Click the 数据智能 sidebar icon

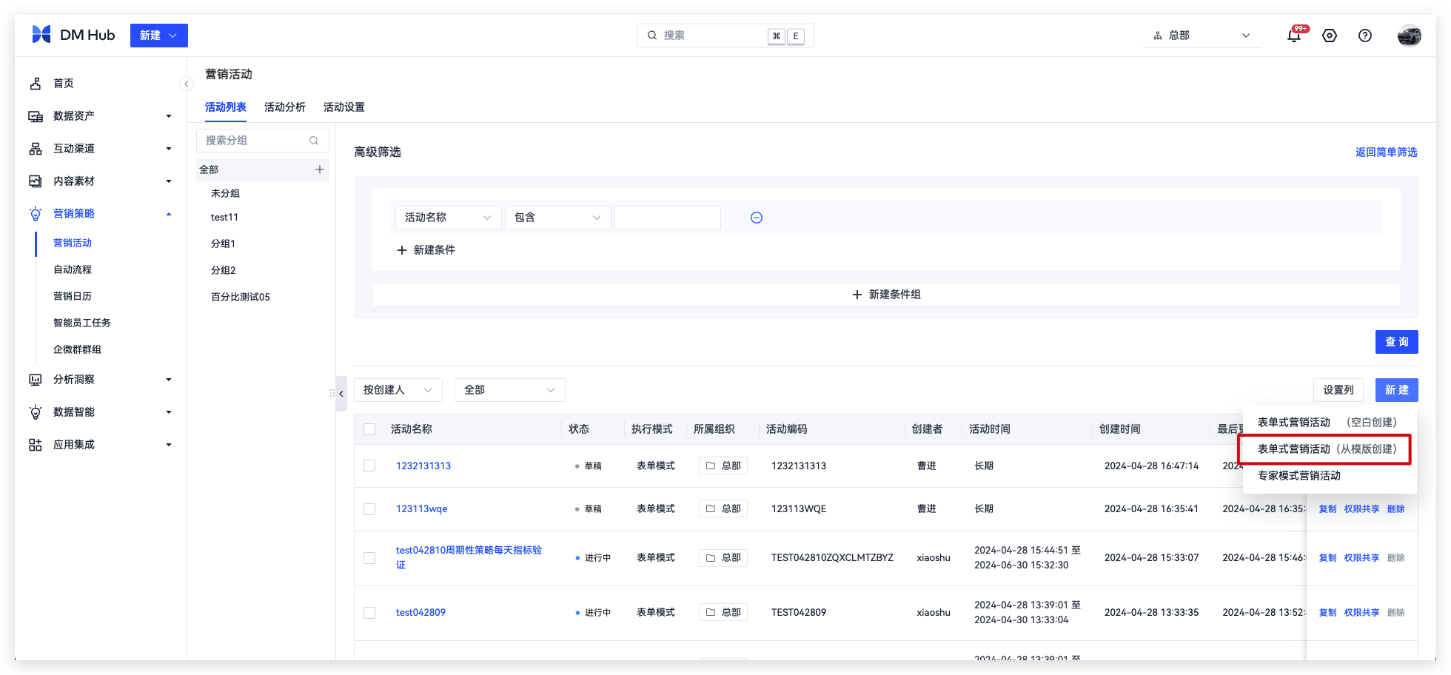[x=36, y=412]
